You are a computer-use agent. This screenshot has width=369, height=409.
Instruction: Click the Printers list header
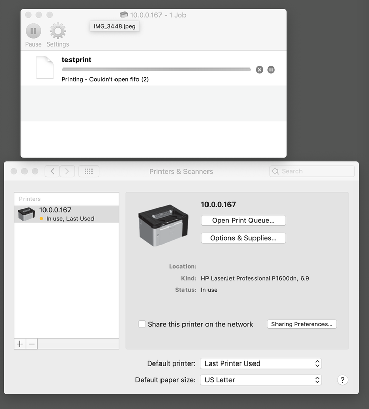tap(30, 199)
